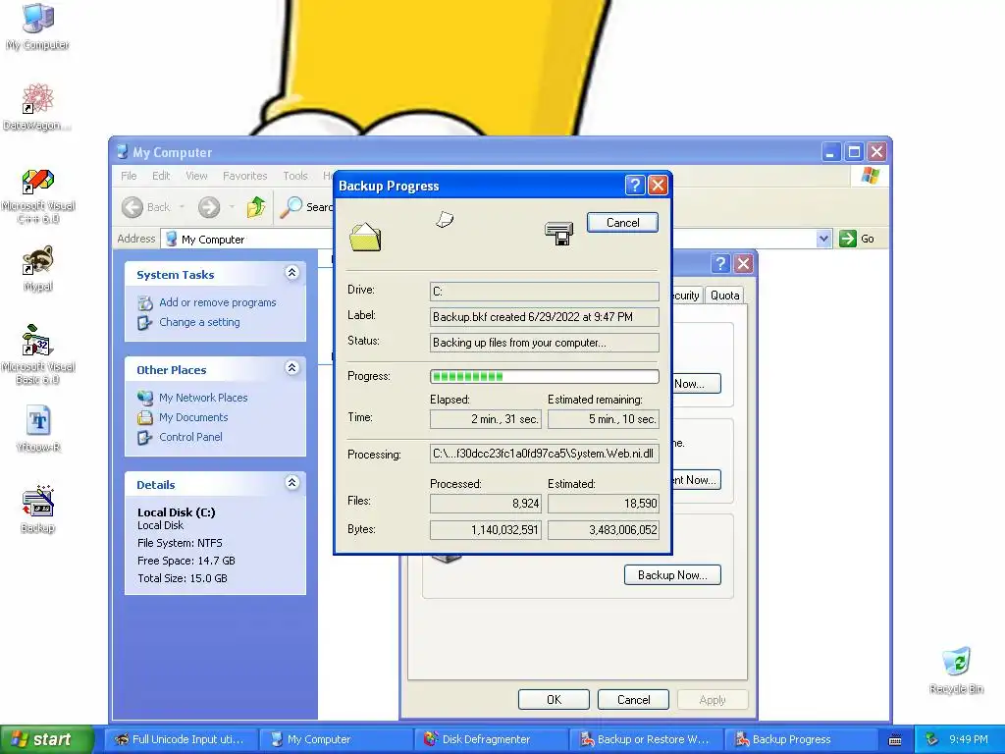Open the Start menu

[x=45, y=739]
